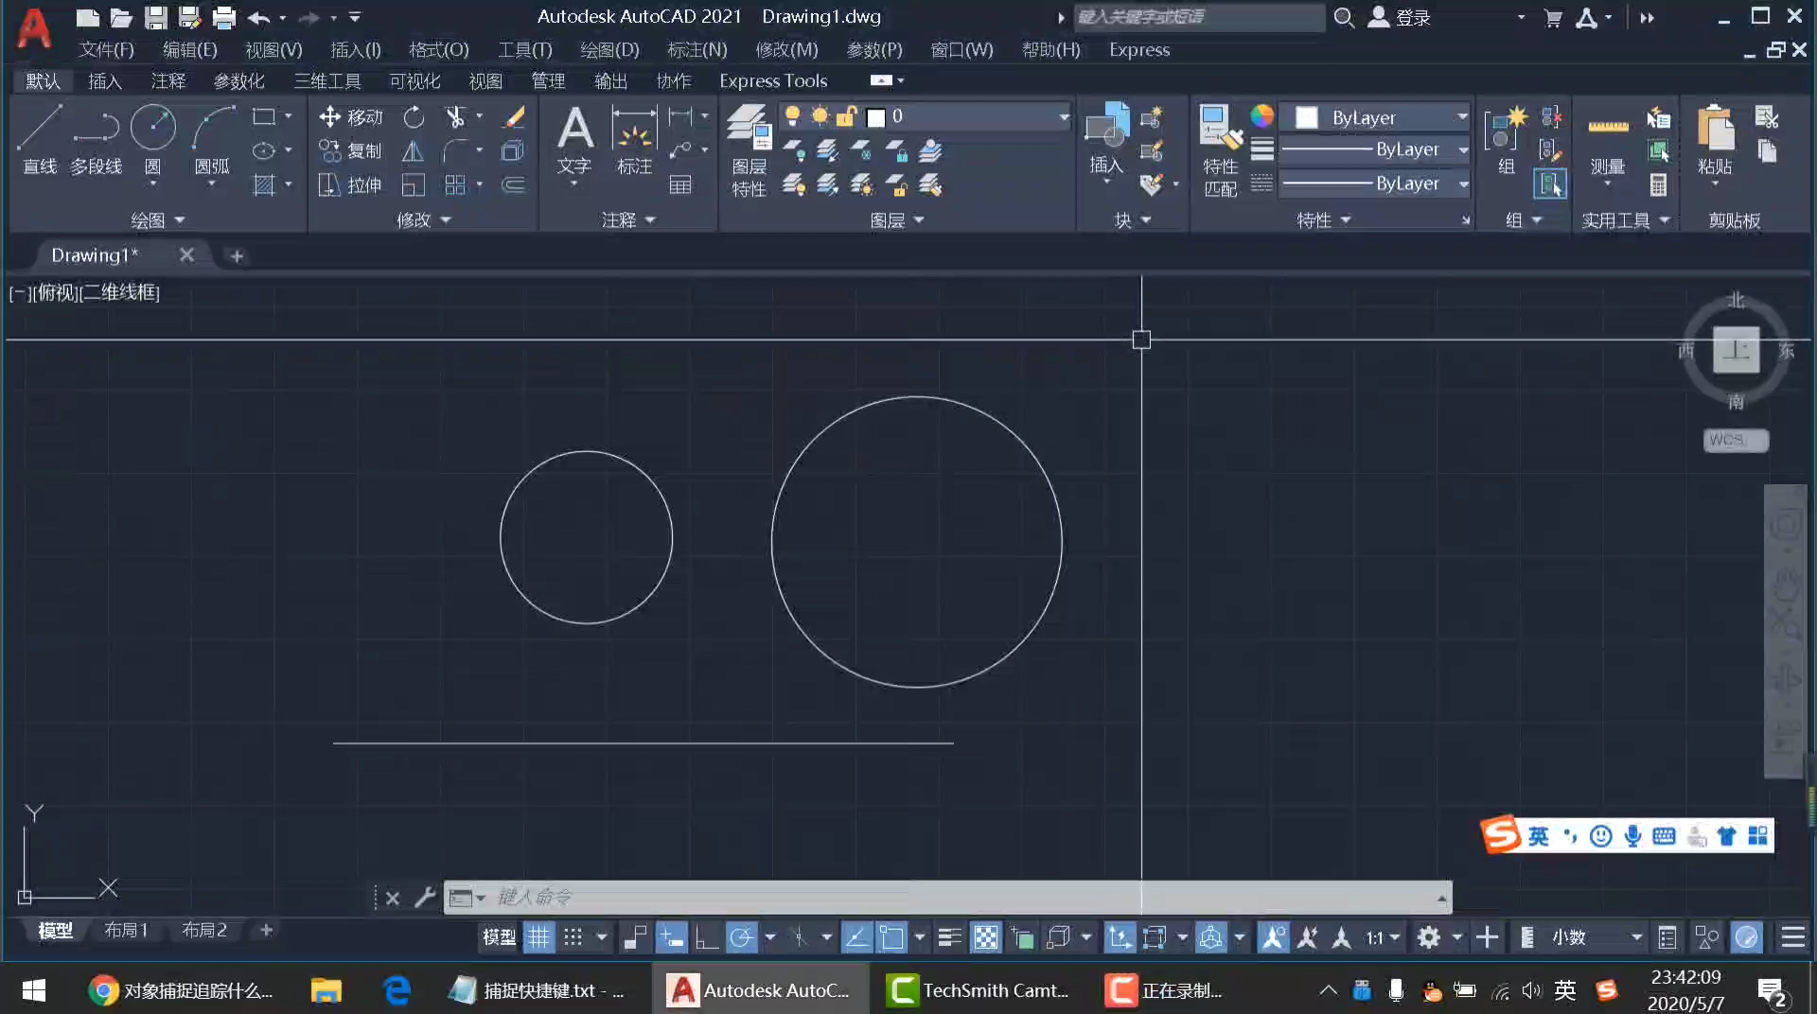Viewport: 1817px width, 1014px height.
Task: Activate the Scale tool icon
Action: click(x=414, y=184)
